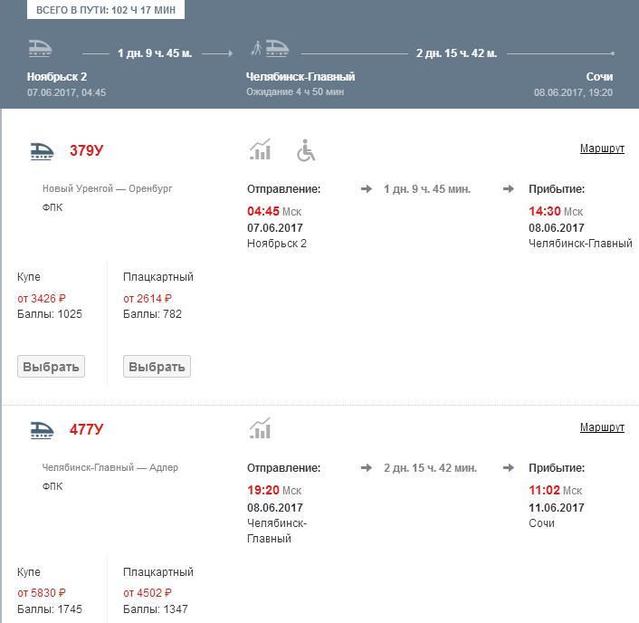Click the transfer train icon above Челябинск-Главный
639x623 pixels.
(270, 48)
